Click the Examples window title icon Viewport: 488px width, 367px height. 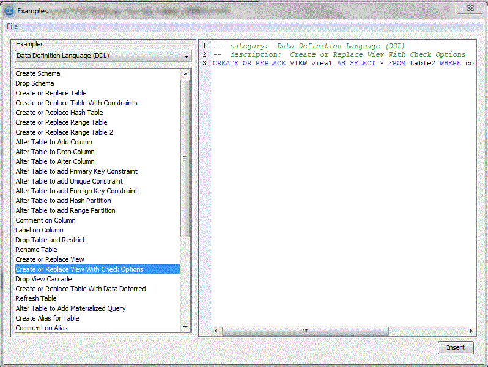pos(9,10)
